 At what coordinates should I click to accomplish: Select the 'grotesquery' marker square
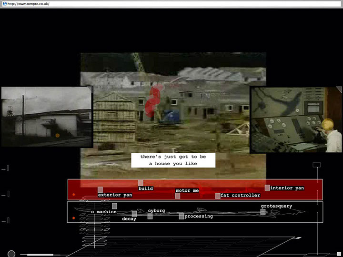263,212
